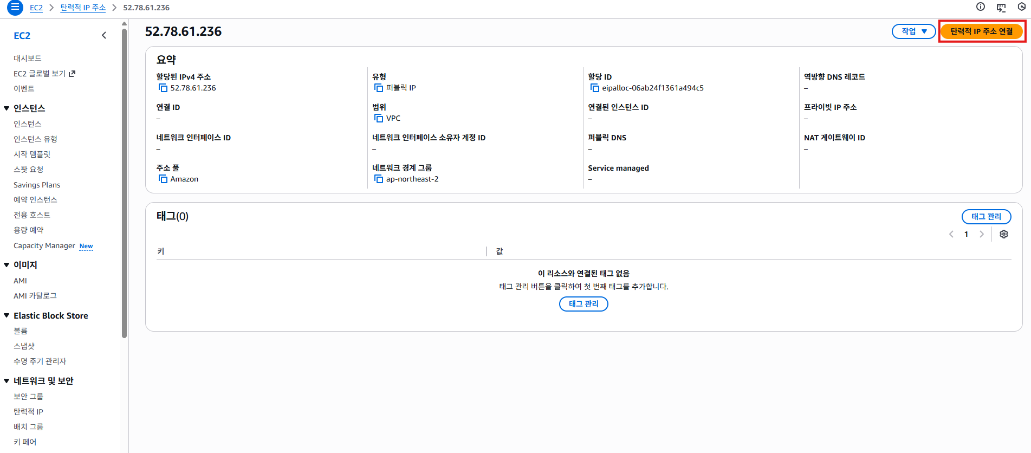
Task: Open 보안 그룹 in sidebar
Action: [x=28, y=396]
